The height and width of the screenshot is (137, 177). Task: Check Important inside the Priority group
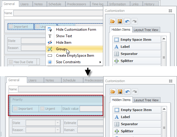(16, 109)
